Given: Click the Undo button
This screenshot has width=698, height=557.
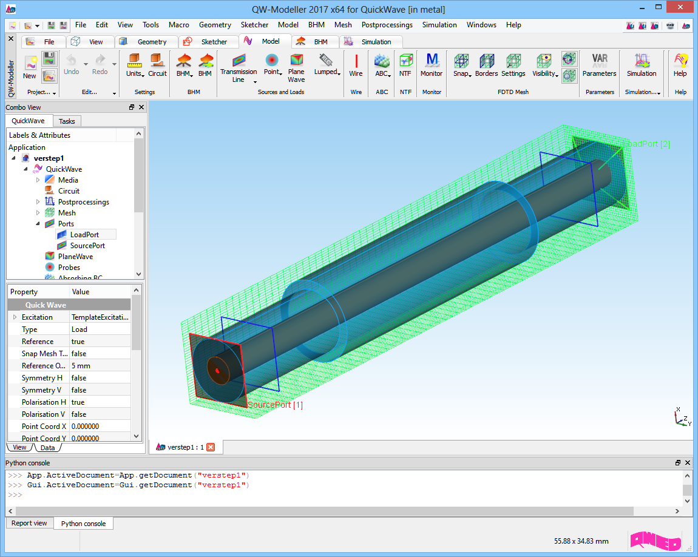Looking at the screenshot, I should click(x=71, y=65).
